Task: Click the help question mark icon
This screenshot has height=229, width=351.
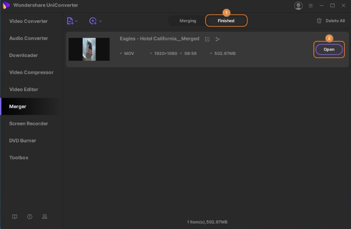Action: (30, 217)
